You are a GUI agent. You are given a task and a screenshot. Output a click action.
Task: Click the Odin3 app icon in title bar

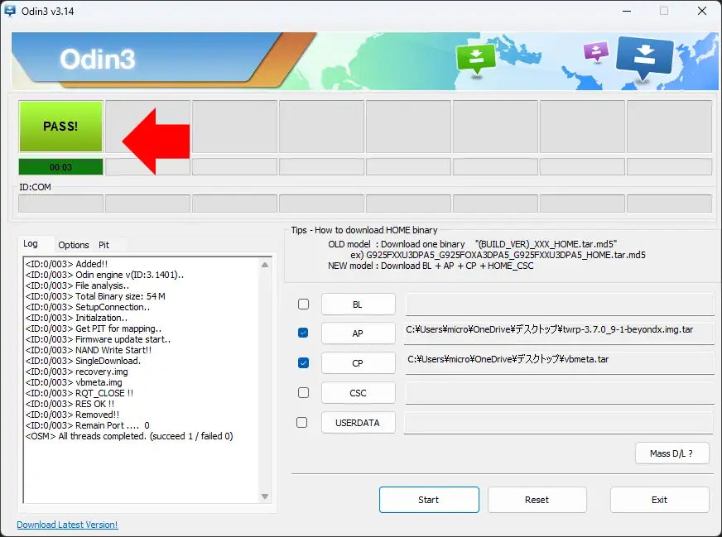click(11, 11)
